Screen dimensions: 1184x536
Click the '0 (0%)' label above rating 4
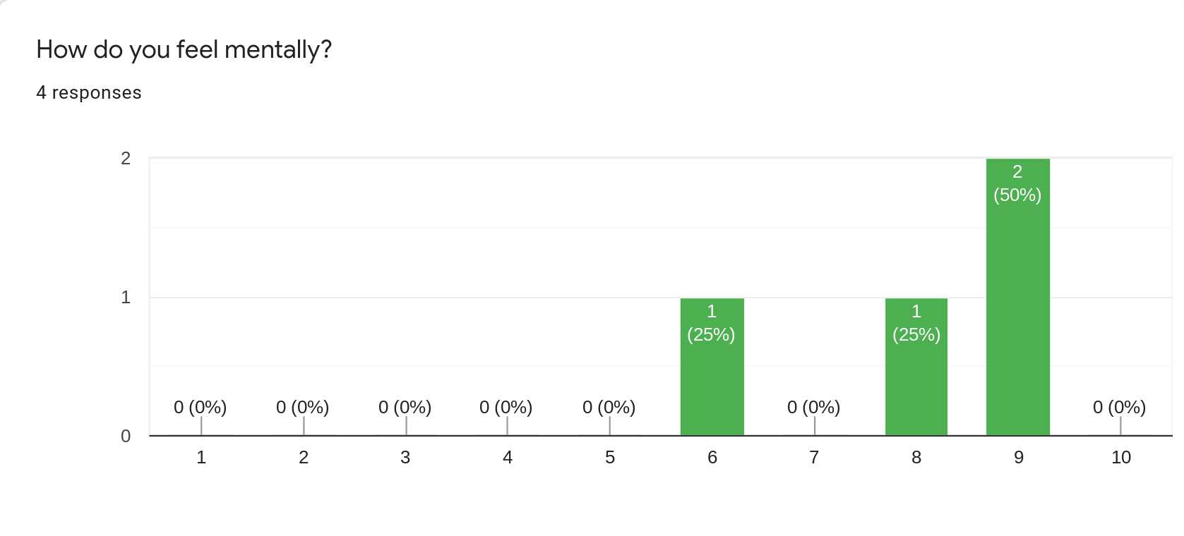pyautogui.click(x=506, y=407)
